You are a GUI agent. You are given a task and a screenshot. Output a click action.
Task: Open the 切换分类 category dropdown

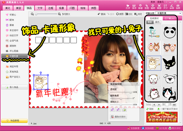pyautogui.click(x=168, y=13)
